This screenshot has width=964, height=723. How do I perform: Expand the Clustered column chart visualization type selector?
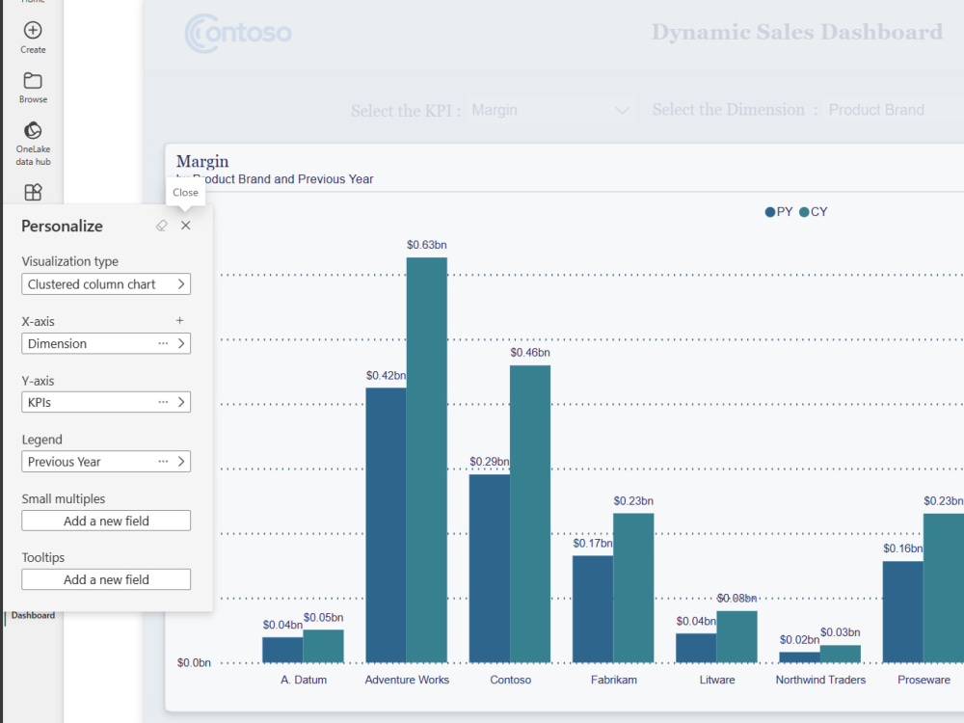(106, 283)
